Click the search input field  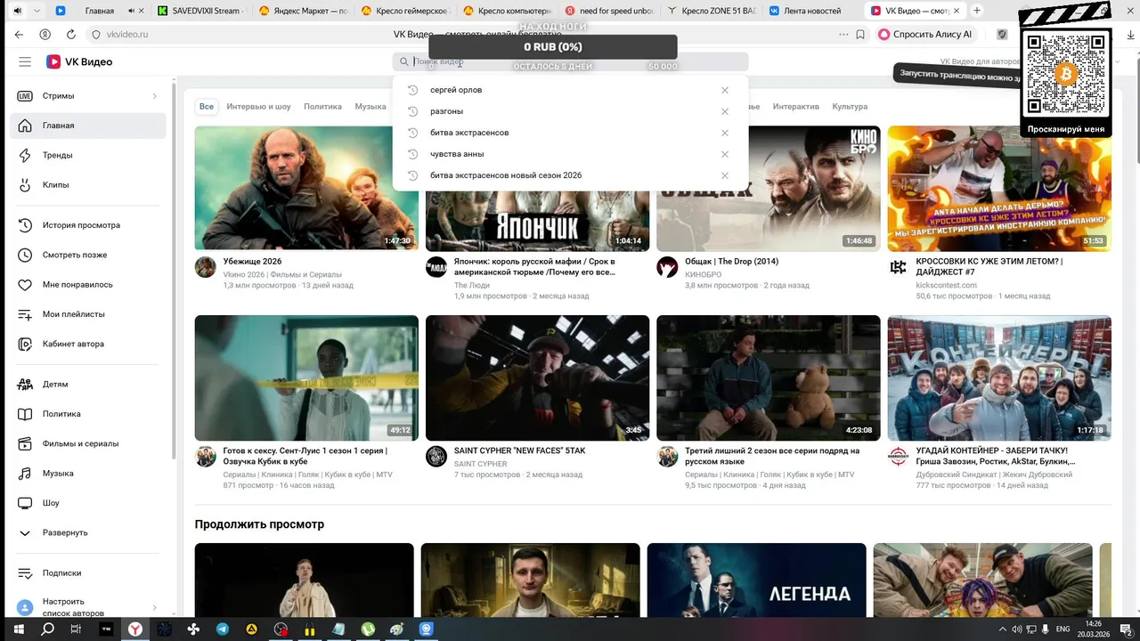(570, 61)
